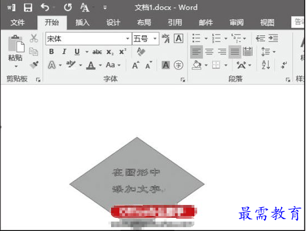The width and height of the screenshot is (306, 231).
Task: Apply distributed alignment
Action: pos(248,52)
